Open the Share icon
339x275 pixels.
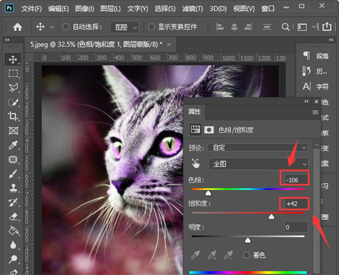point(327,27)
